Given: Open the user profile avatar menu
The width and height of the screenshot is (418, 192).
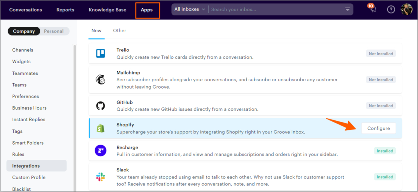Looking at the screenshot, I should point(406,9).
